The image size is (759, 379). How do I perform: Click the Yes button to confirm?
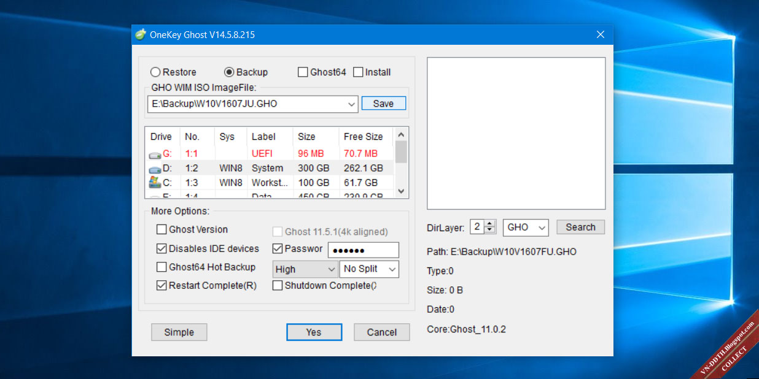tap(314, 332)
